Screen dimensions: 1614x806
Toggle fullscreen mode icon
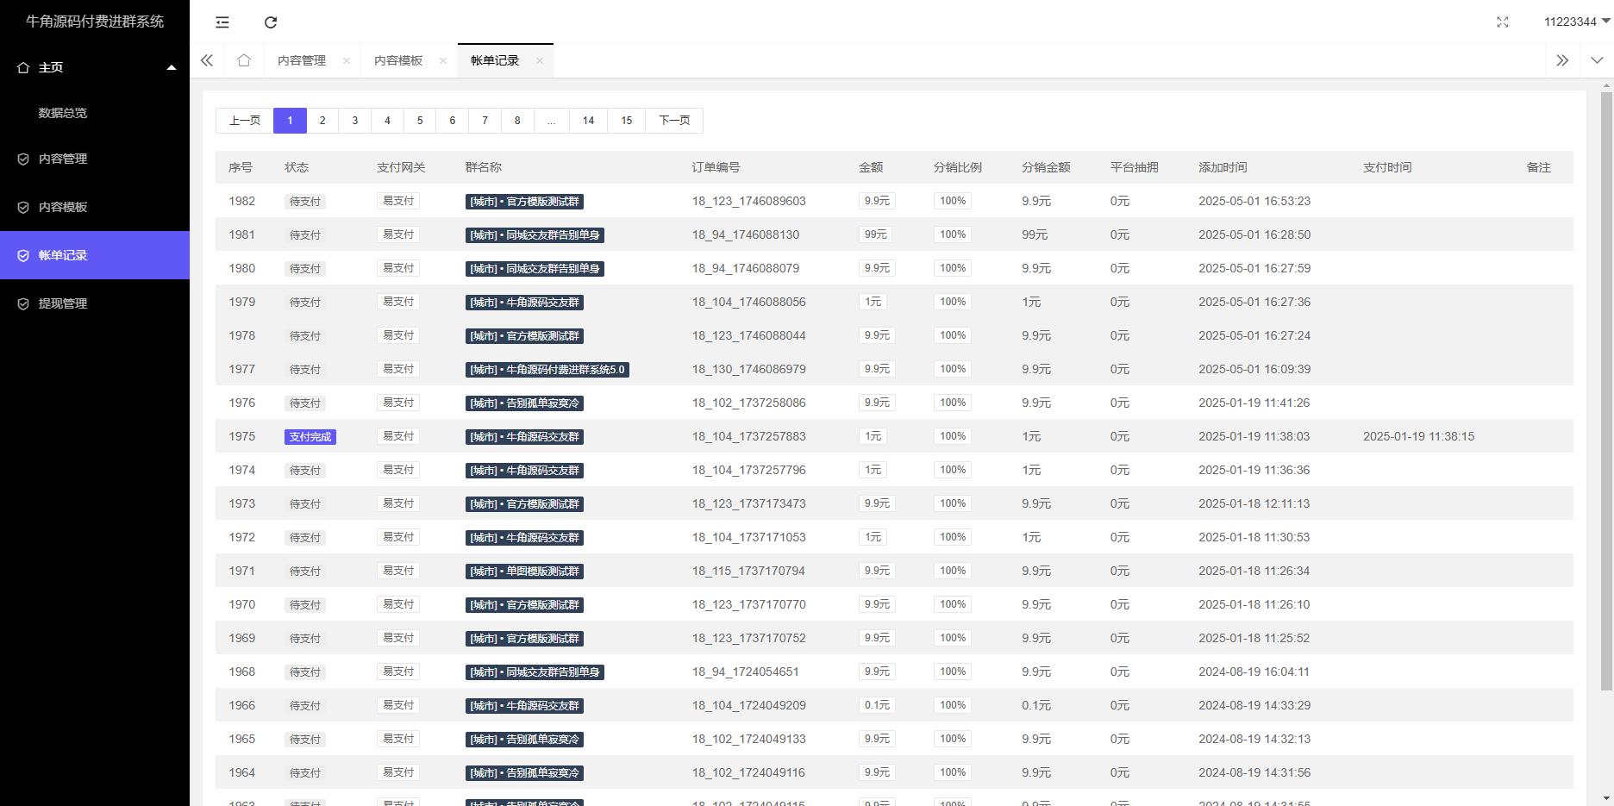[1503, 22]
